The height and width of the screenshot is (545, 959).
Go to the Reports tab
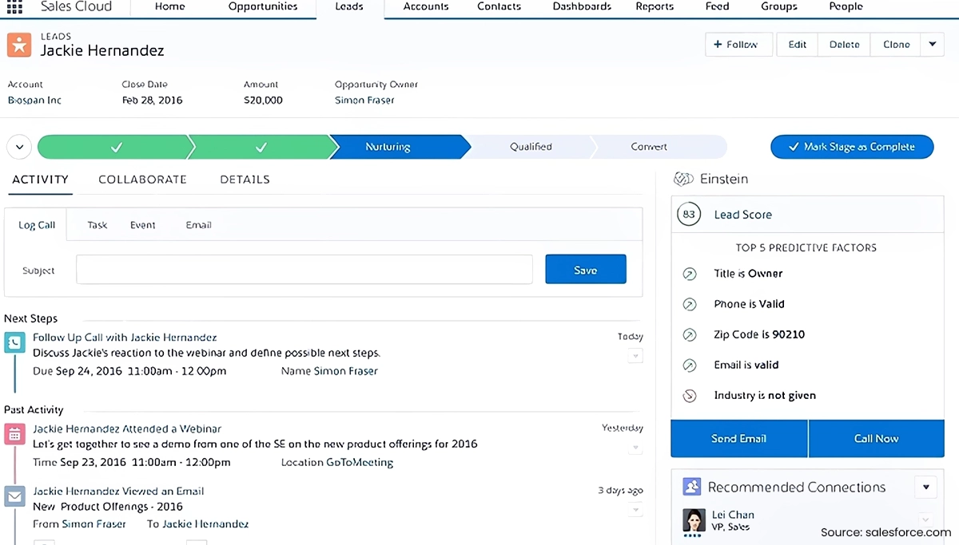click(655, 6)
